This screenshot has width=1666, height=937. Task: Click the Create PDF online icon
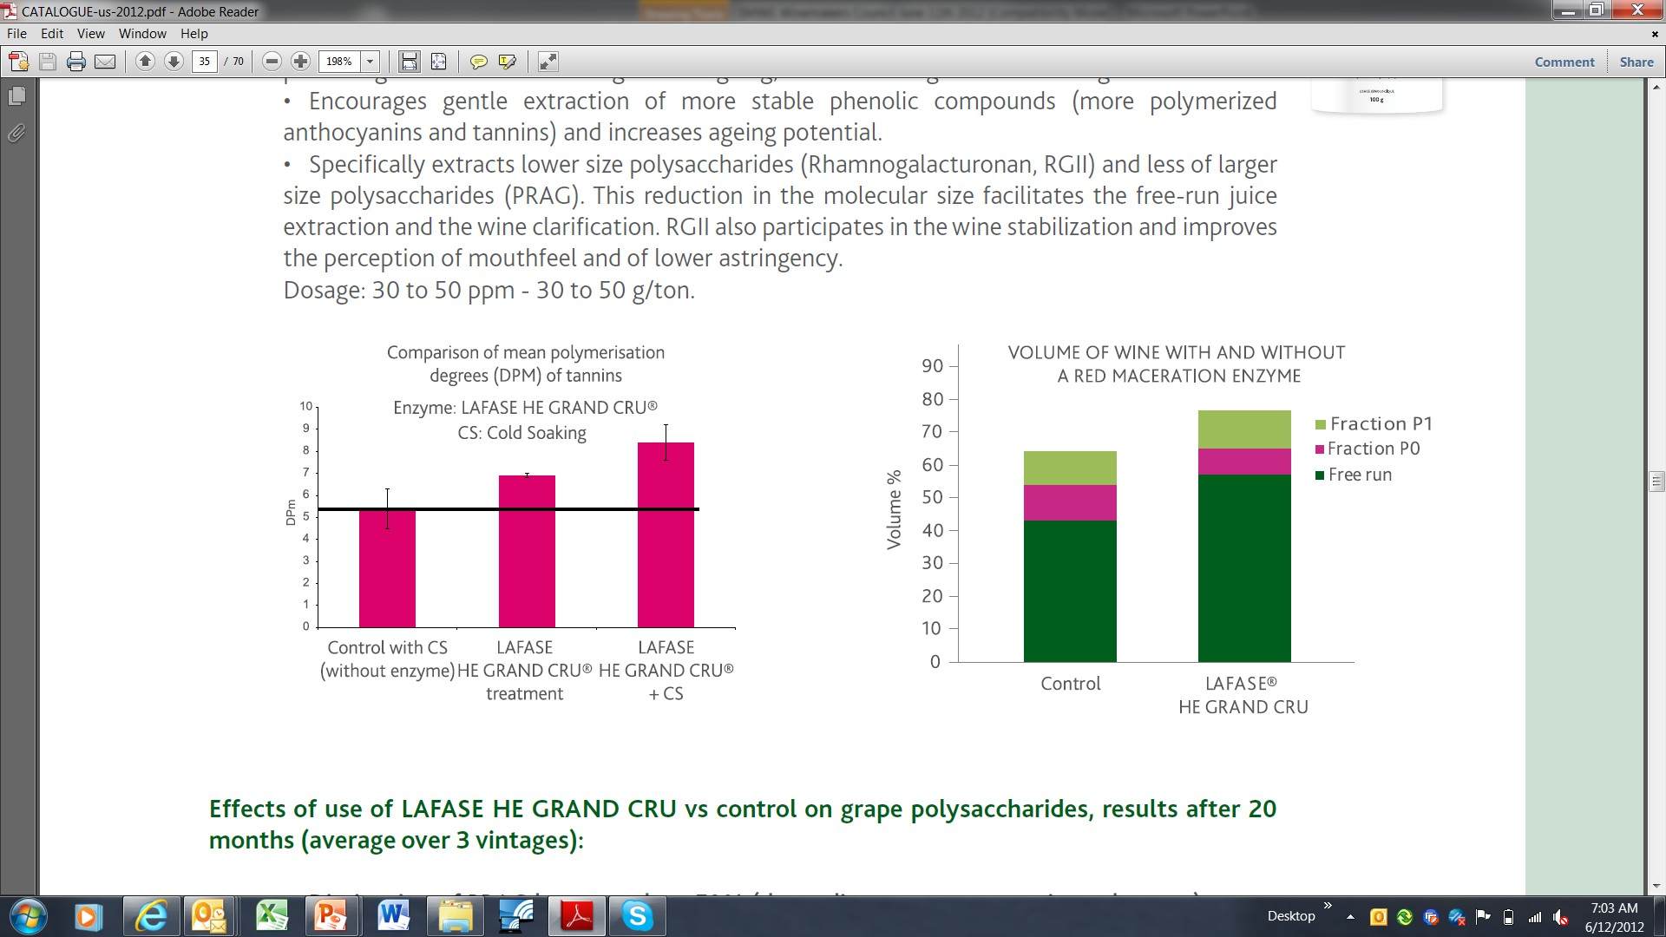pyautogui.click(x=18, y=62)
